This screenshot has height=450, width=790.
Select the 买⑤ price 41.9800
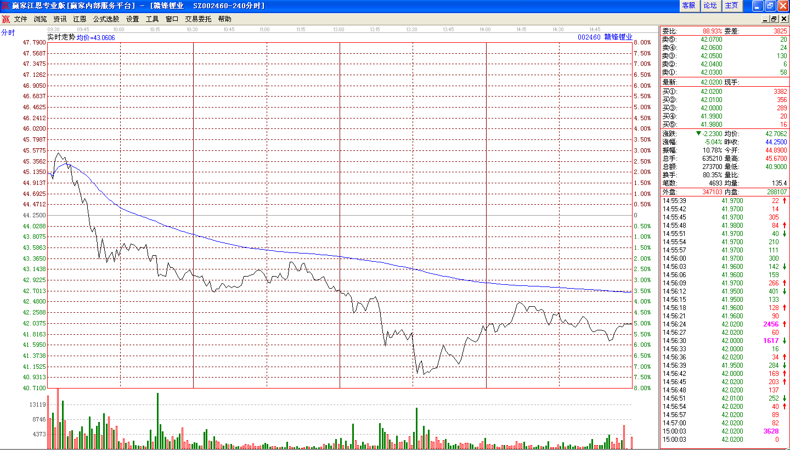pyautogui.click(x=712, y=125)
